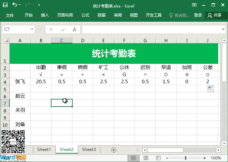Select the ☆ symbol cell
Viewport: 228px width, 162px height.
click(187, 75)
